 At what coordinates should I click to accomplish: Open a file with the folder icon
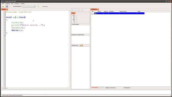pyautogui.click(x=3, y=6)
